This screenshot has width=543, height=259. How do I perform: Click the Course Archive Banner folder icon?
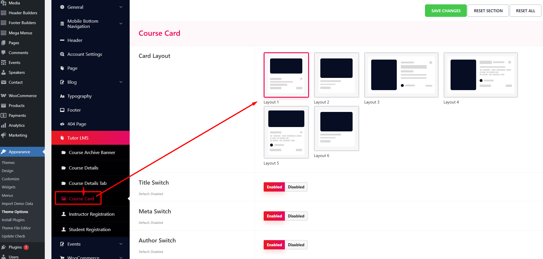63,152
